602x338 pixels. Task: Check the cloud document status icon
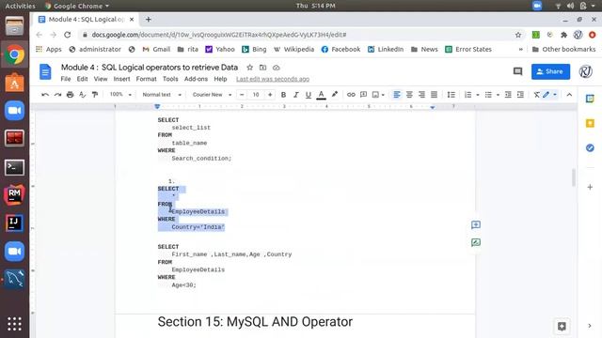click(x=276, y=68)
